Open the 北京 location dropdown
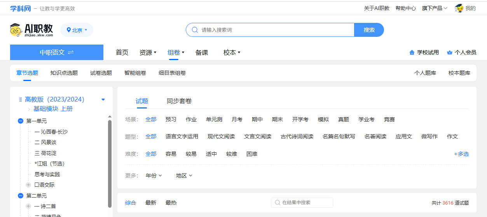487x217 pixels. pos(77,30)
